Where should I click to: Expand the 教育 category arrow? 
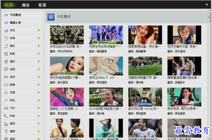tap(39, 85)
